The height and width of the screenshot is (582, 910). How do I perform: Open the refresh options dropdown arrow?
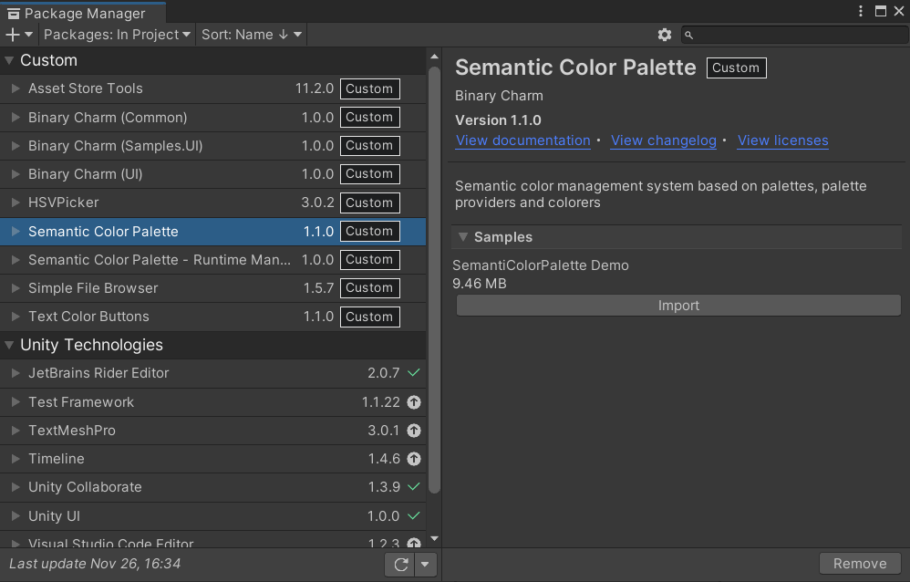426,564
